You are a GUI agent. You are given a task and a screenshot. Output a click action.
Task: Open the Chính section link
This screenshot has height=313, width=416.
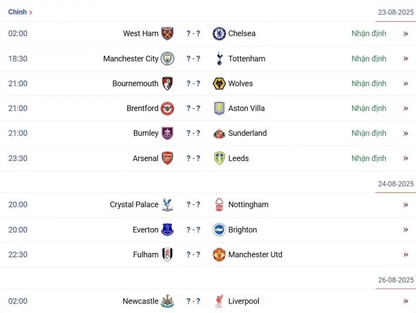click(x=20, y=12)
